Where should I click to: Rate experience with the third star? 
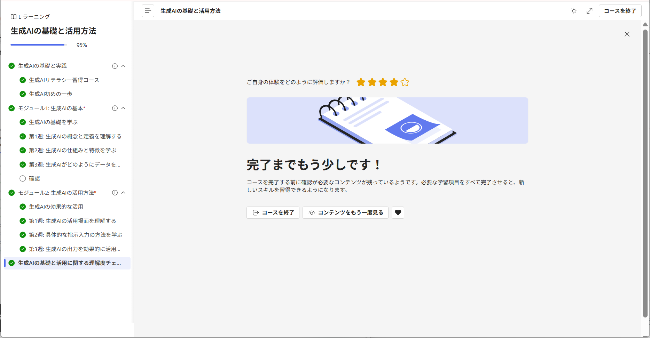pyautogui.click(x=383, y=82)
